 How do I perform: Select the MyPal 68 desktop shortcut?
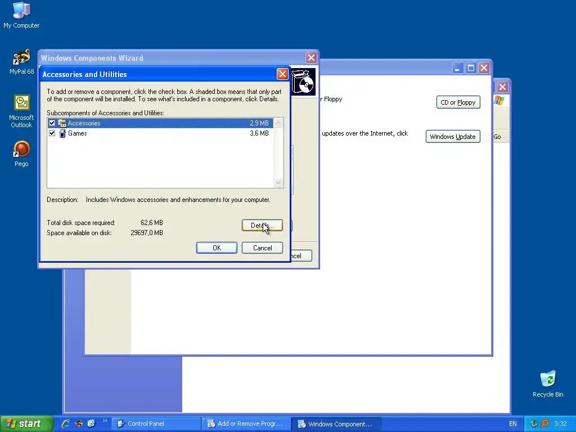point(21,62)
